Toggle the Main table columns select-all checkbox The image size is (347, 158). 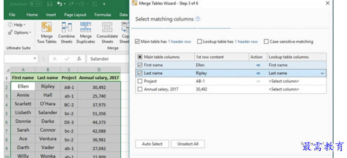click(140, 57)
